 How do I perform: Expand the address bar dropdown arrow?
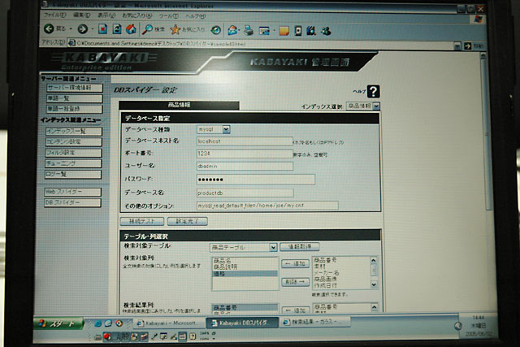coord(457,46)
